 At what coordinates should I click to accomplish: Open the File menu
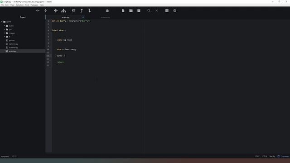point(2,5)
